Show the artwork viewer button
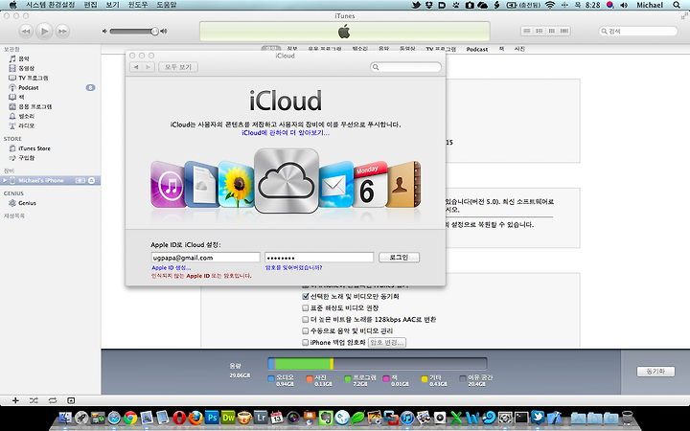Viewport: 690px width, 431px height. click(x=71, y=400)
